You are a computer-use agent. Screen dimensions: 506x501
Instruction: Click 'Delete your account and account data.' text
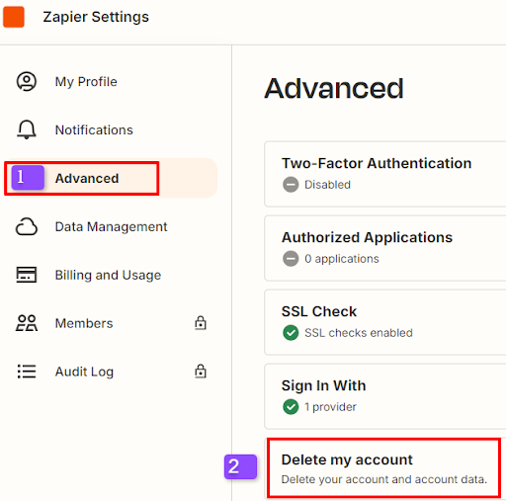pyautogui.click(x=384, y=479)
